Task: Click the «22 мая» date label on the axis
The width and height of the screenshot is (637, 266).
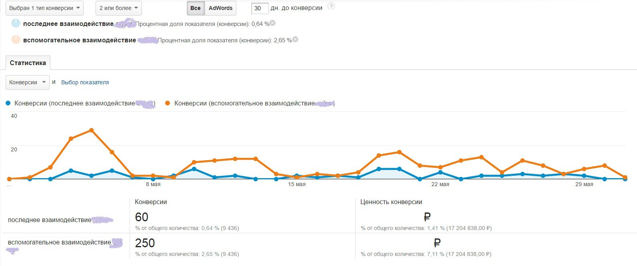Action: point(440,184)
